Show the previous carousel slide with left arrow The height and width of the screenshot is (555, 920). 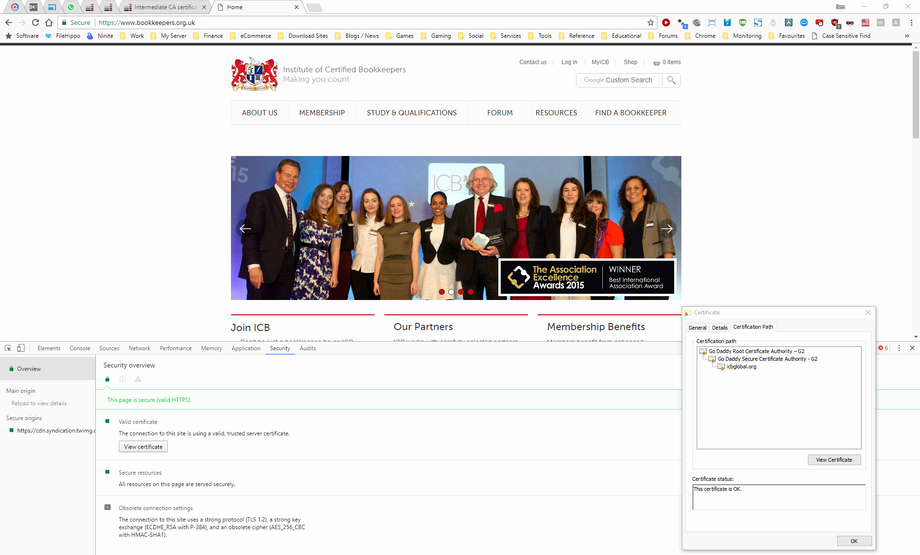tap(245, 229)
